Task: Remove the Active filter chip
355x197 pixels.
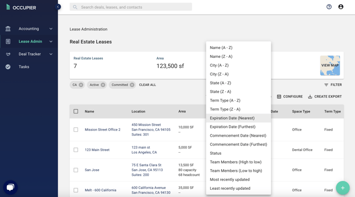Action: pos(103,85)
